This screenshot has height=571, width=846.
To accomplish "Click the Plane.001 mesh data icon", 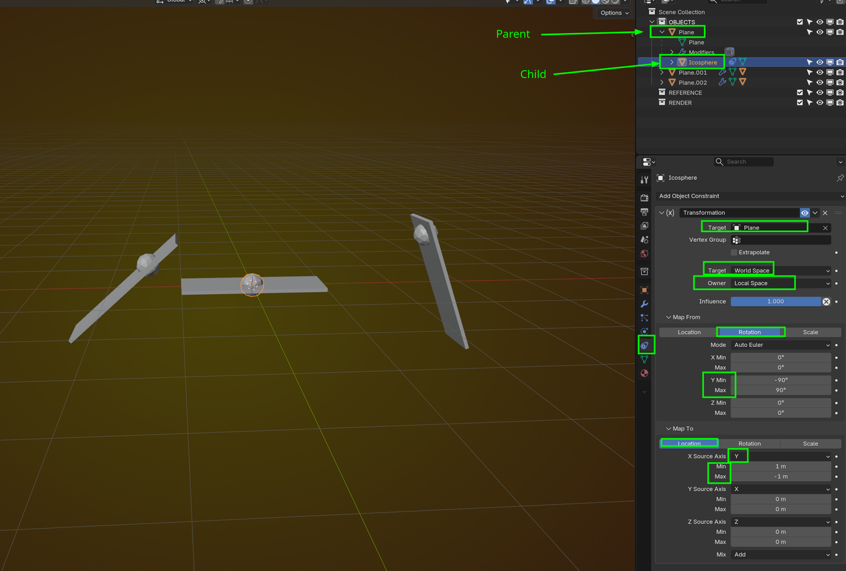I will [x=732, y=72].
